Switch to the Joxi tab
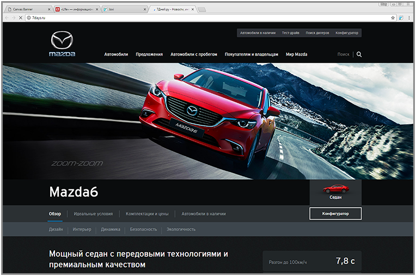 pos(125,9)
